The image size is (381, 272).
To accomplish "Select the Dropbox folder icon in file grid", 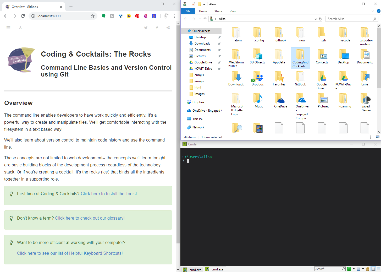I will tap(258, 78).
